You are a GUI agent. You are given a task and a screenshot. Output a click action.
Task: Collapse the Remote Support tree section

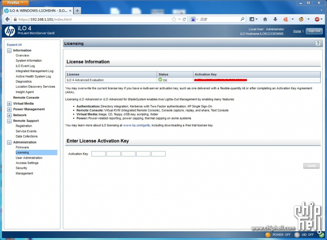point(9,121)
